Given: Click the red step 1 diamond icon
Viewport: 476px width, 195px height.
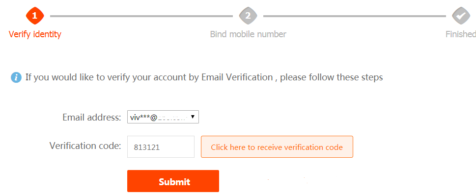Looking at the screenshot, I should click(35, 16).
